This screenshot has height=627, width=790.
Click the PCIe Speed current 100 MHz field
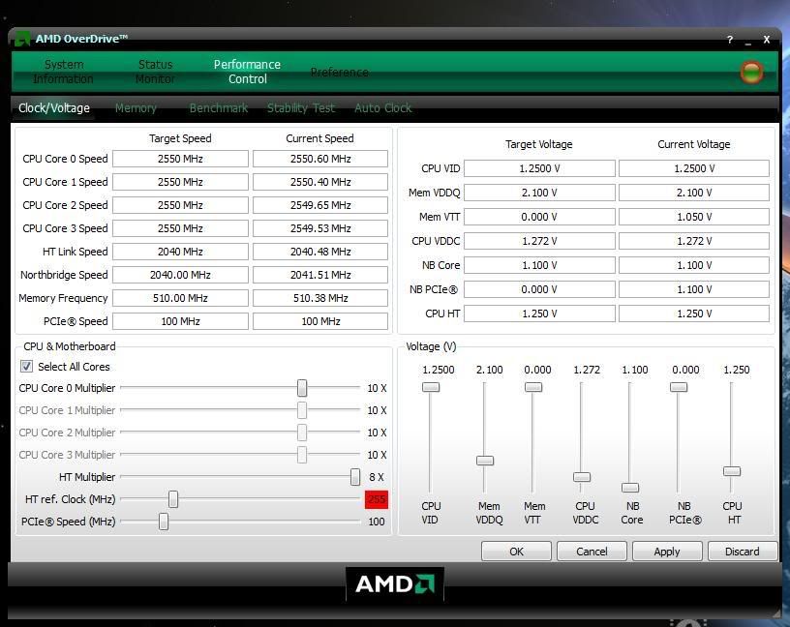point(320,321)
